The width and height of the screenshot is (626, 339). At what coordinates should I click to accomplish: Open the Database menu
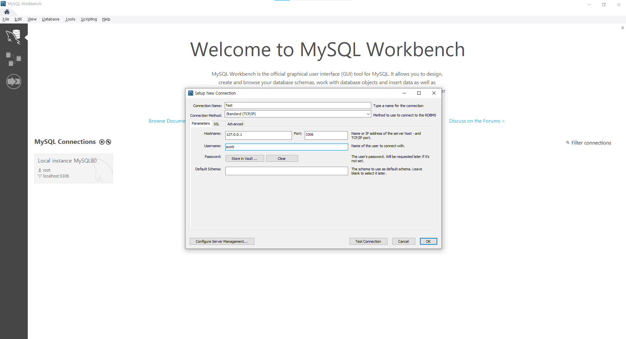51,19
